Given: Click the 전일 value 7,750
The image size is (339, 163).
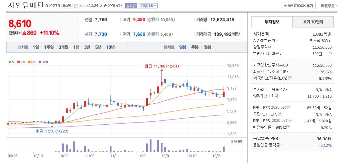Looking at the screenshot, I should (101, 20).
